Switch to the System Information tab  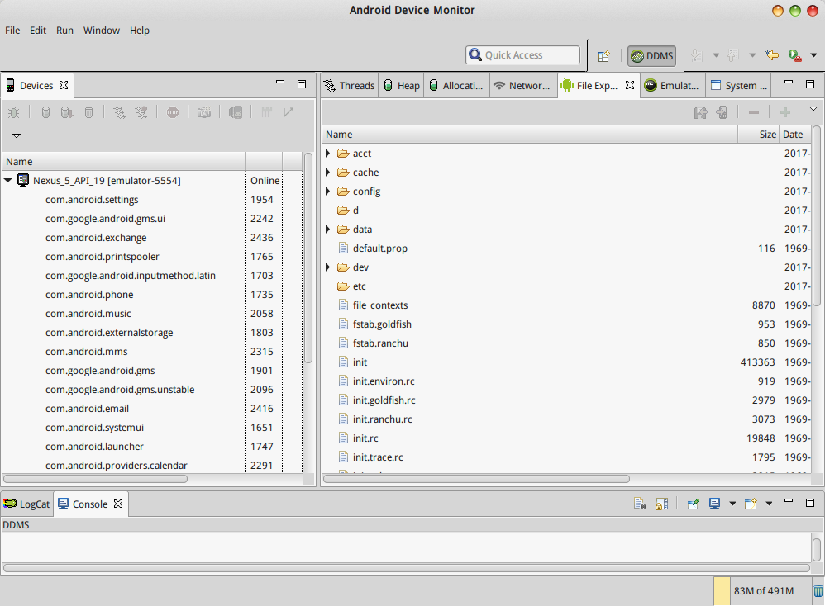[x=739, y=86]
